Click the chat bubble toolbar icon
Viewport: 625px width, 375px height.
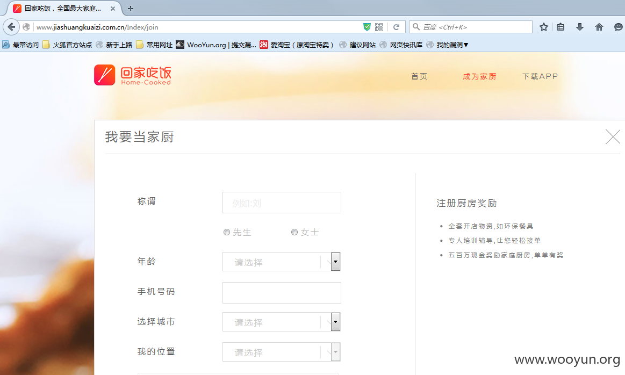618,27
